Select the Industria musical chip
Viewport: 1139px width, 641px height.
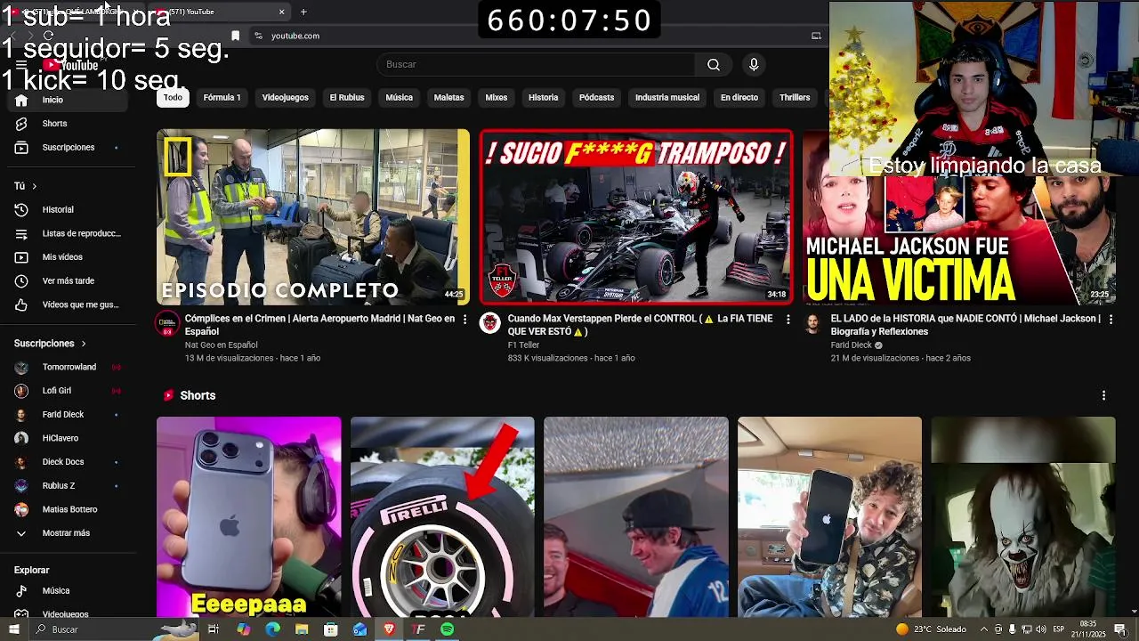(x=667, y=98)
